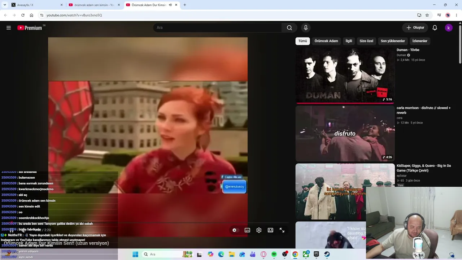Viewport: 462px width, 260px height.
Task: Go to YouTube Premium home logo
Action: pyautogui.click(x=30, y=28)
